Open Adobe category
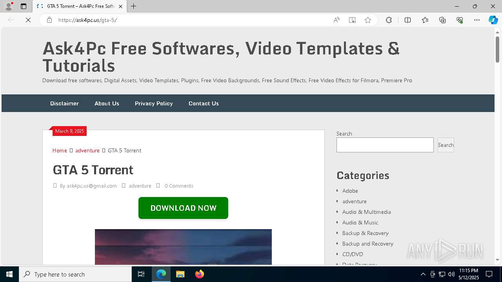The width and height of the screenshot is (502, 282). coord(350,191)
